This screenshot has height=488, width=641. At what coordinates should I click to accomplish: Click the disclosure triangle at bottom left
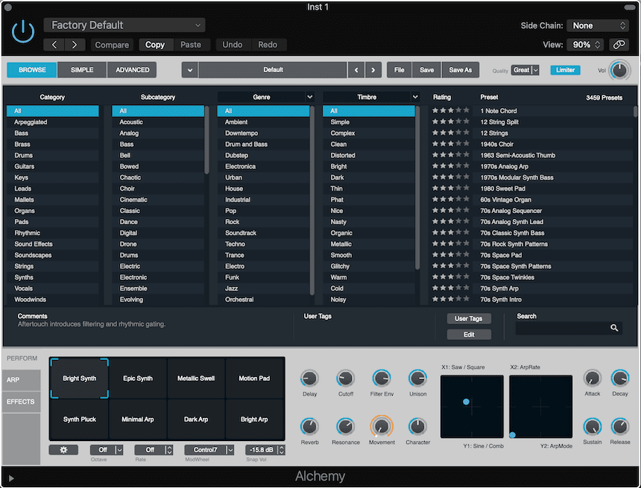(11, 478)
